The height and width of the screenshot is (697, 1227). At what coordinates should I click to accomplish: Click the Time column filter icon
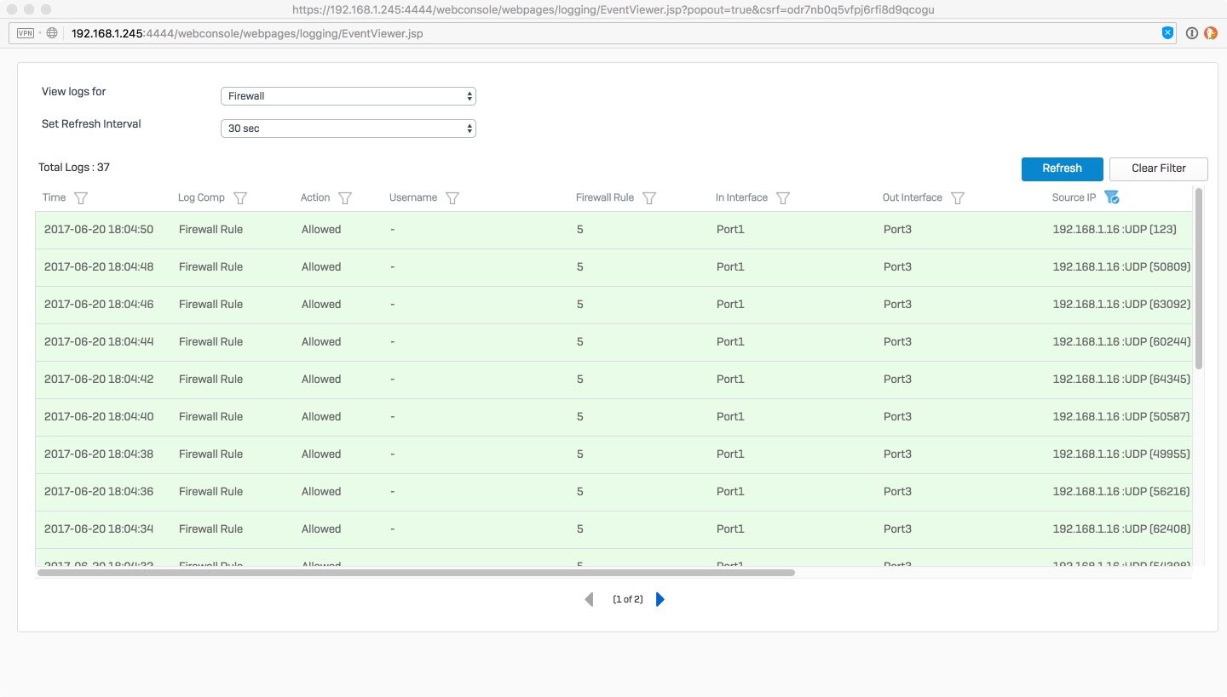point(81,198)
